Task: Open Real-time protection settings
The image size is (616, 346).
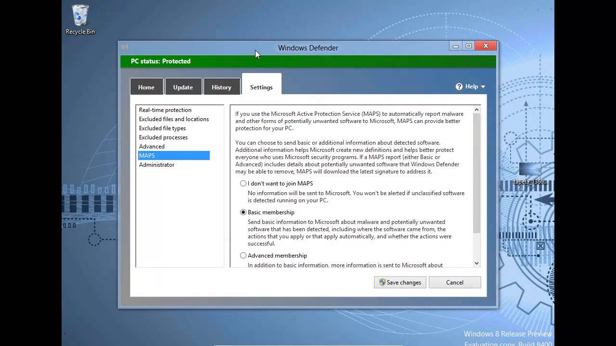Action: click(165, 110)
